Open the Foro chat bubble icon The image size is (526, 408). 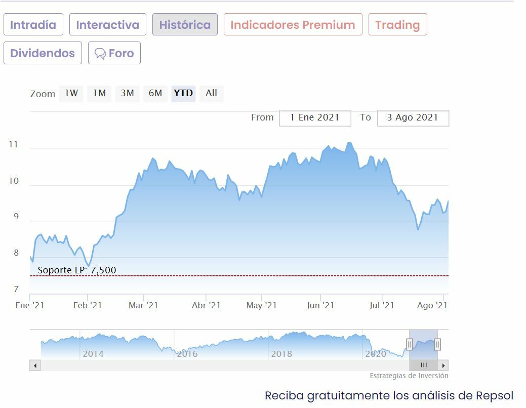100,54
